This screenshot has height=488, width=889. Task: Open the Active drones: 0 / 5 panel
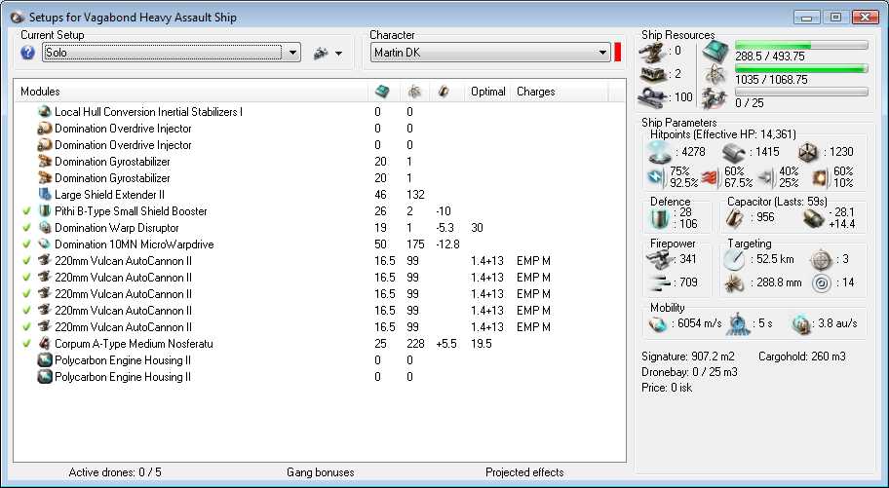[x=115, y=472]
